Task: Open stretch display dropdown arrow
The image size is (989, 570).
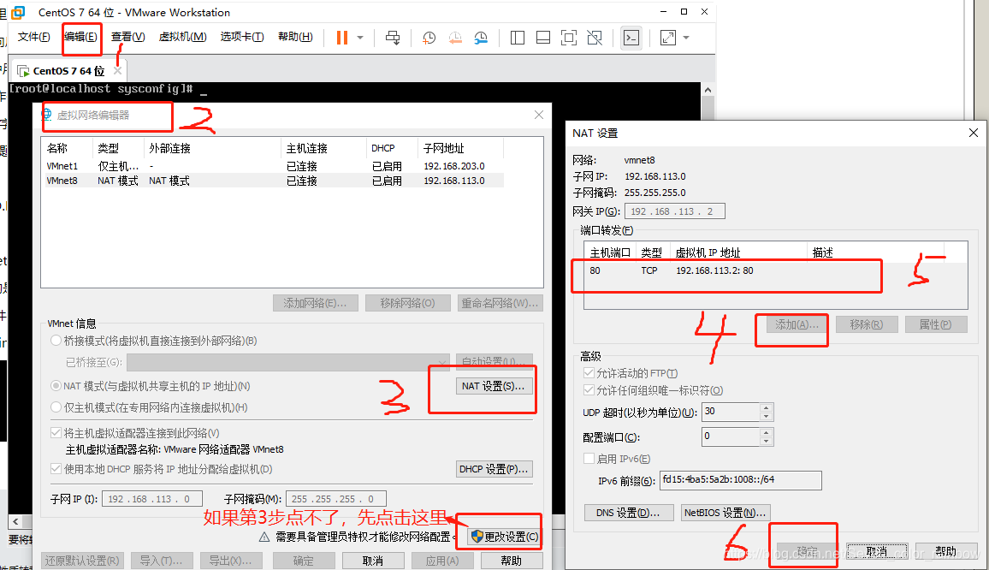Action: 686,38
